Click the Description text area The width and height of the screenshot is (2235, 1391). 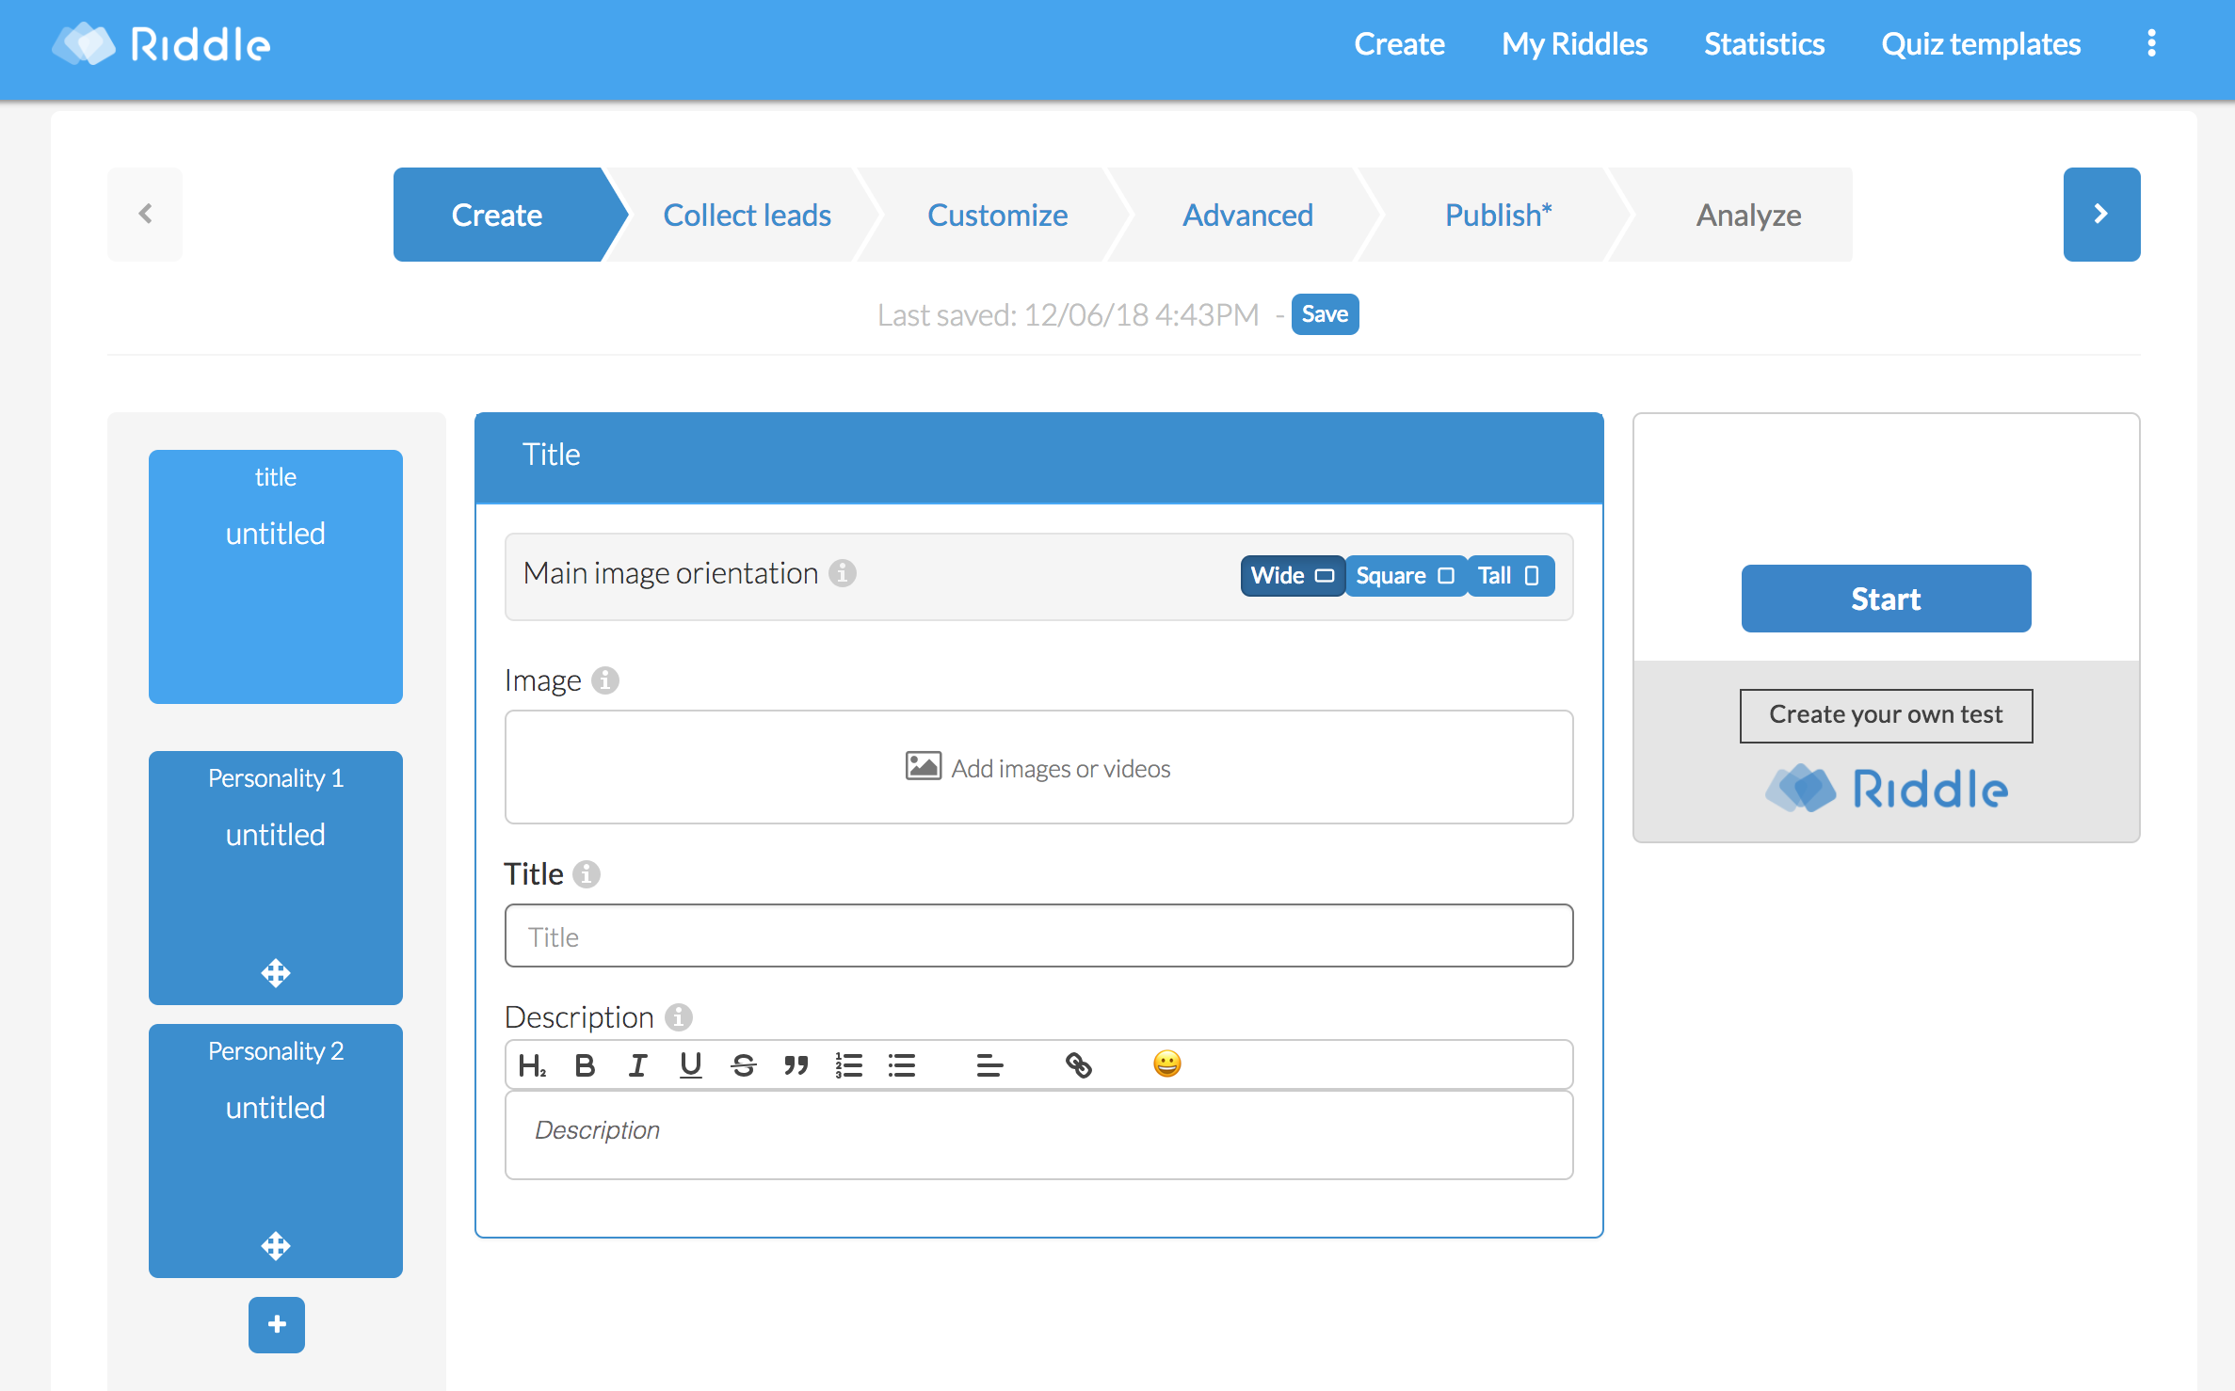tap(1038, 1134)
